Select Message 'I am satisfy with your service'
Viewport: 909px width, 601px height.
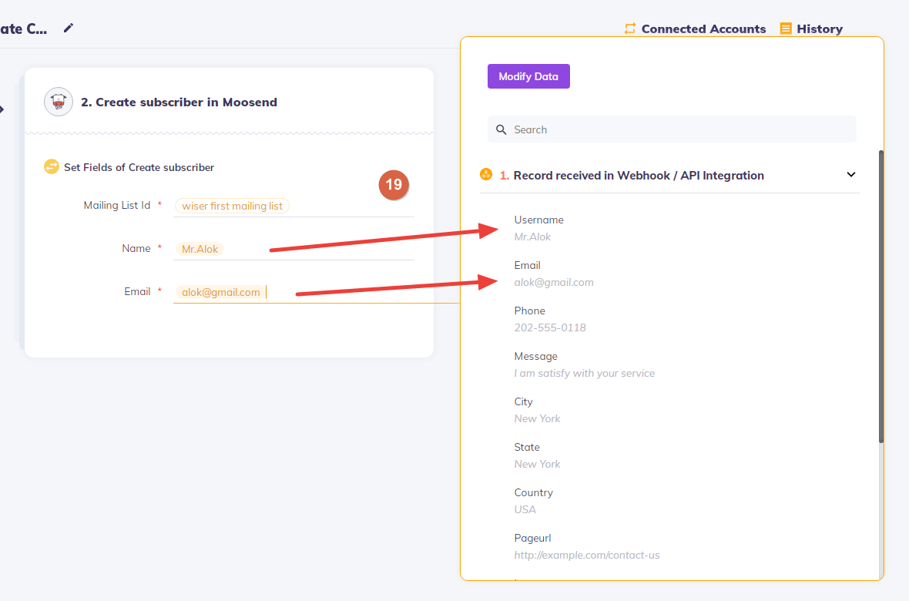(585, 374)
